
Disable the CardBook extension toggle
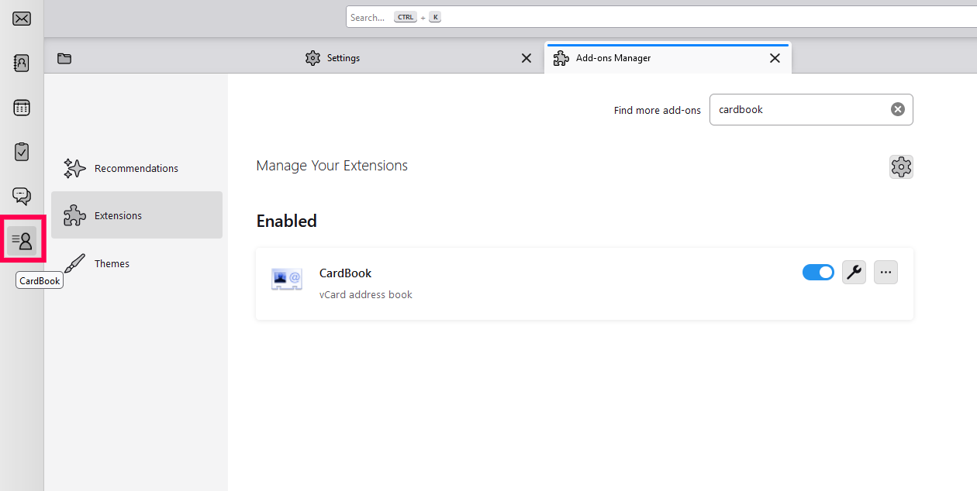[x=818, y=272]
